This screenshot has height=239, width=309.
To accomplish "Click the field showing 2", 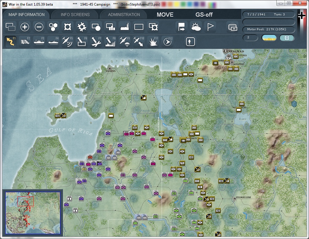I will tap(250, 37).
